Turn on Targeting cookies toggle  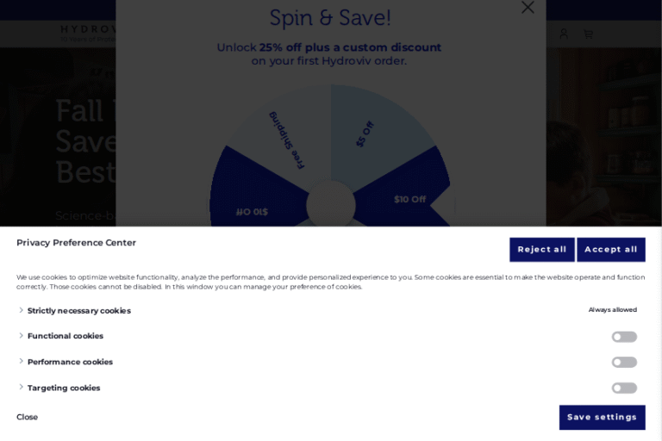pyautogui.click(x=624, y=388)
